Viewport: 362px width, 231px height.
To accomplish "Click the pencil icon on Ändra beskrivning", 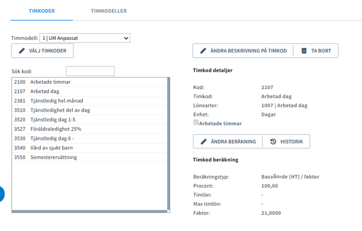I will [x=203, y=51].
